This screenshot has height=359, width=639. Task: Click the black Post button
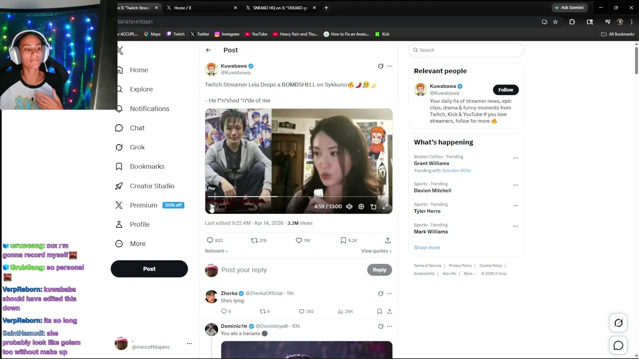coord(149,269)
